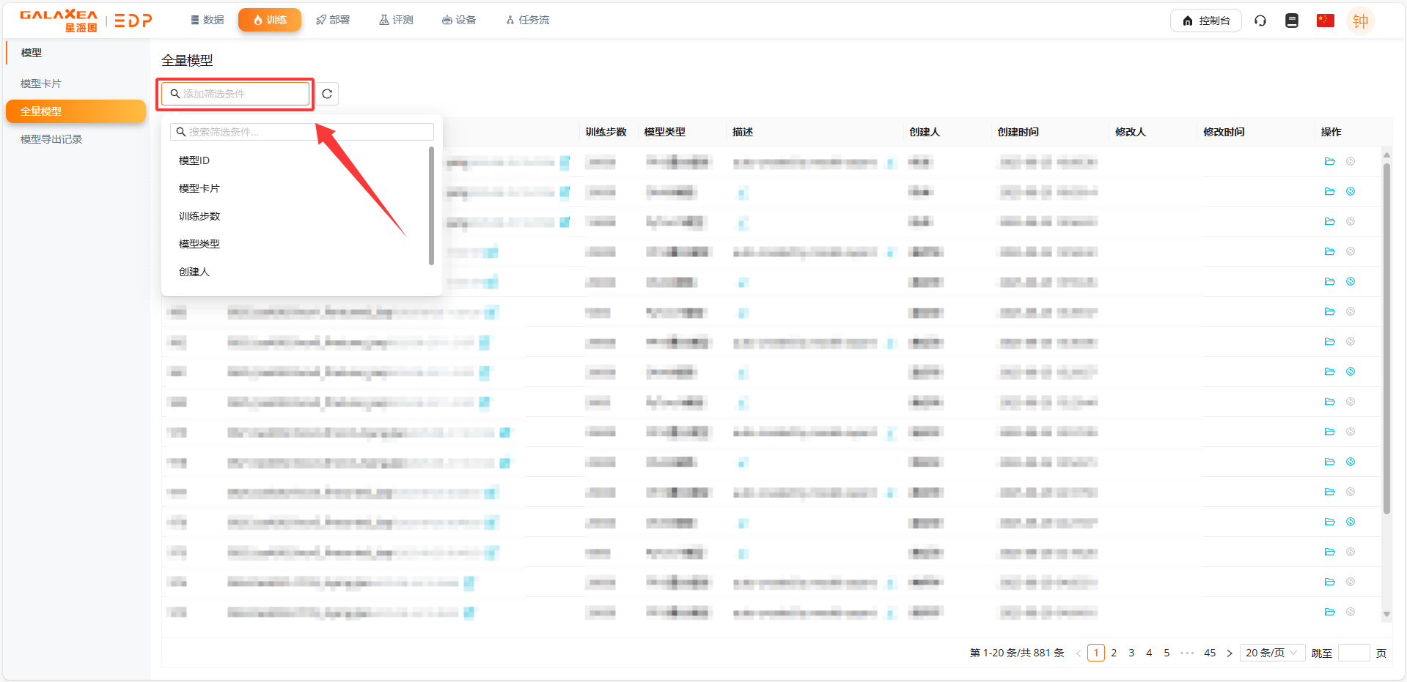The width and height of the screenshot is (1407, 682).
Task: Open the documentation book icon
Action: point(1292,21)
